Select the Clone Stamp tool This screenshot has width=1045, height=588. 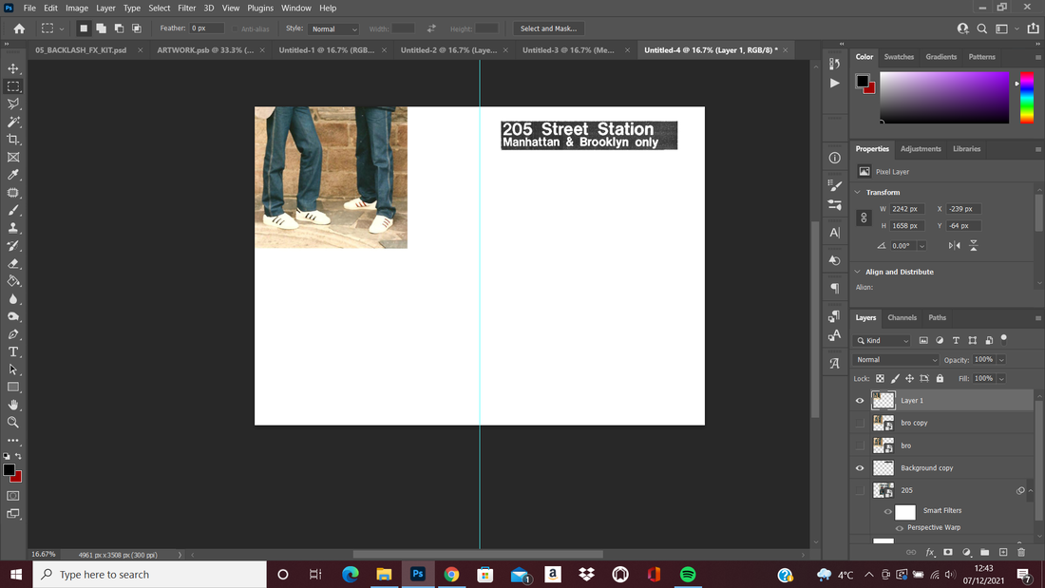click(x=13, y=228)
